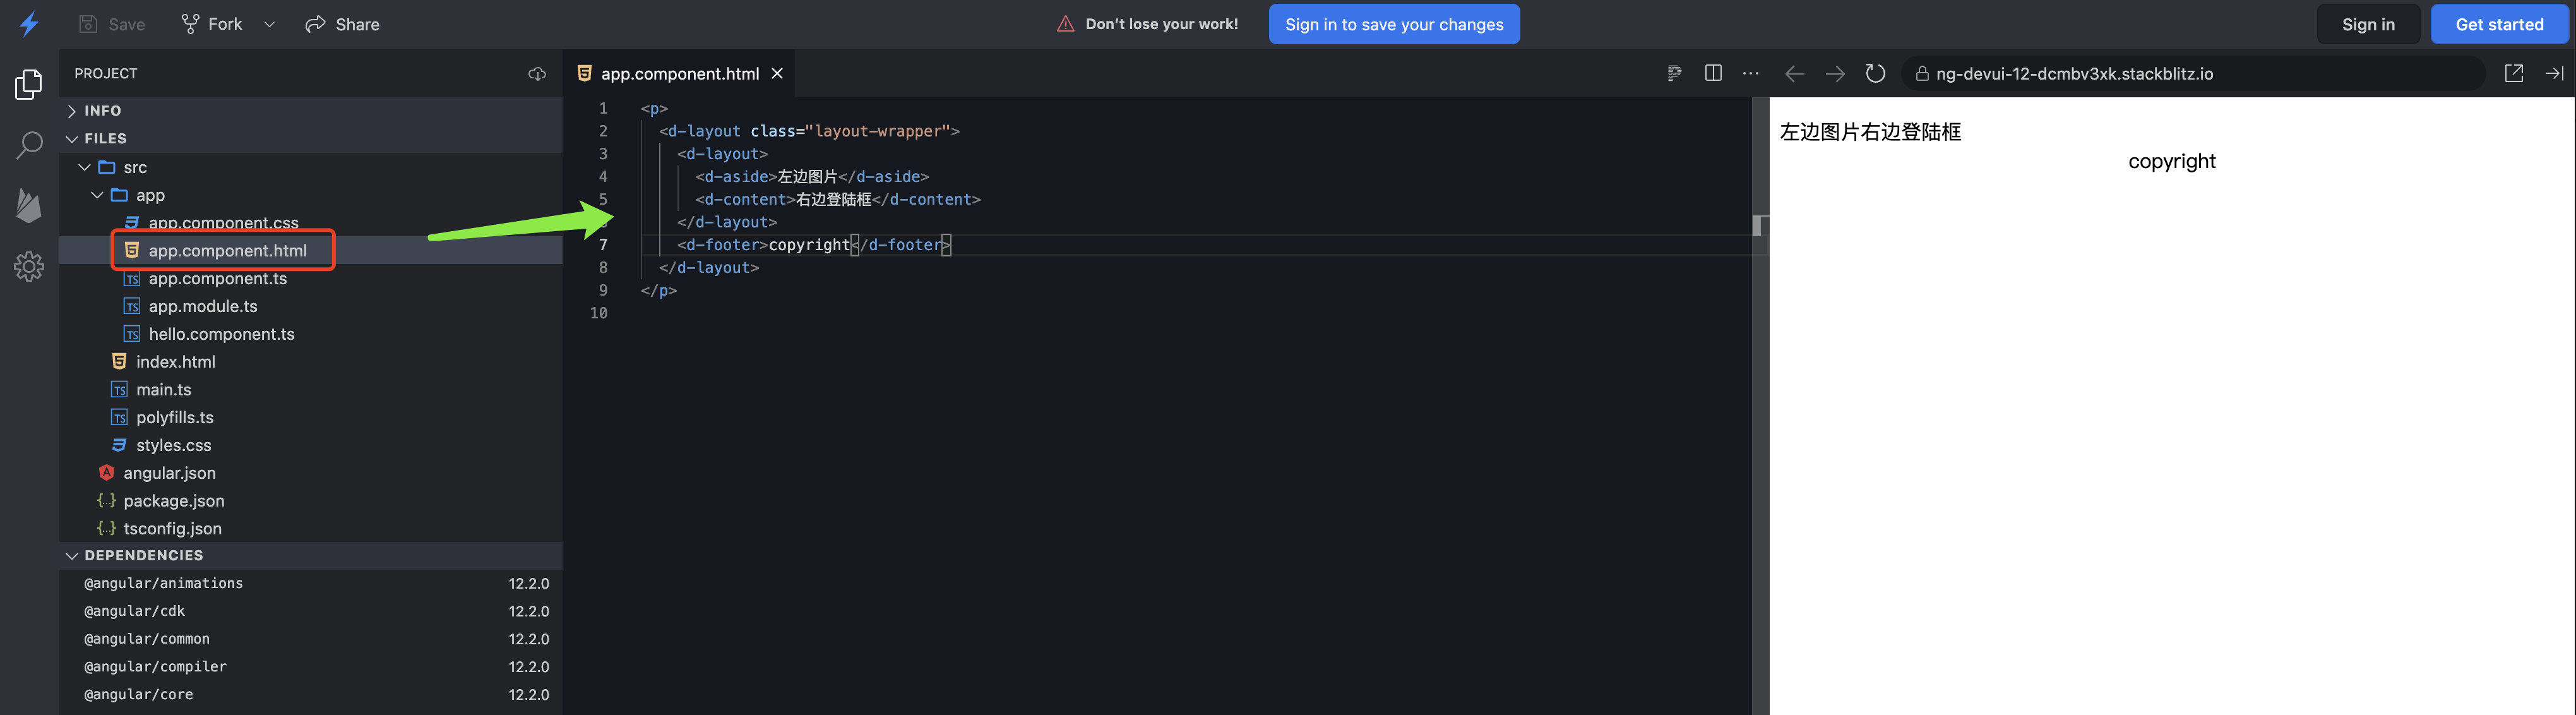Go back in preview browser

coord(1794,74)
